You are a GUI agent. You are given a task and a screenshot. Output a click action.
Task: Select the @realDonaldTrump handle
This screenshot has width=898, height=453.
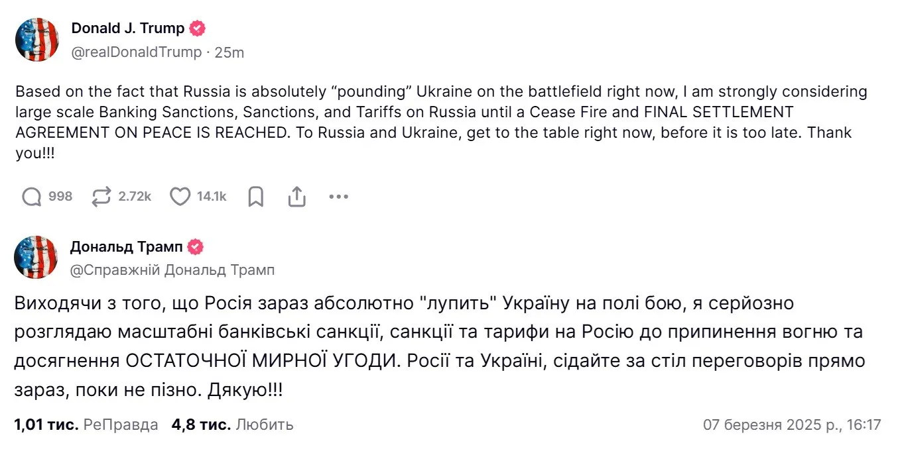click(135, 52)
